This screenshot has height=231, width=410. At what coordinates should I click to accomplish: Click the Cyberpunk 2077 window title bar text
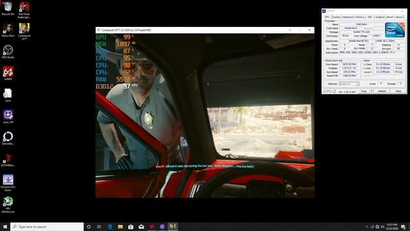pyautogui.click(x=126, y=30)
